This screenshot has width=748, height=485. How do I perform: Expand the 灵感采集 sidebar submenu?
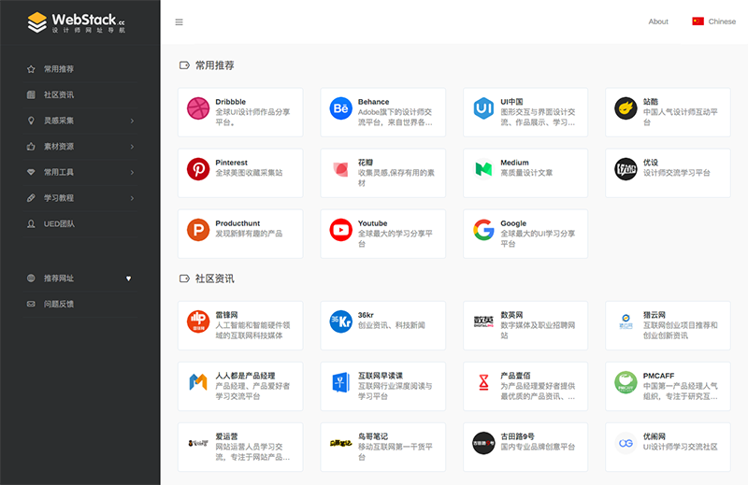click(132, 121)
